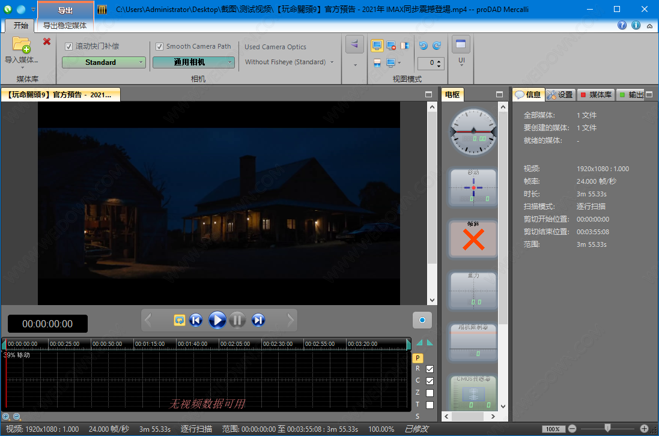The image size is (659, 436).
Task: Switch to the 导出稳定媒体 ribbon tab
Action: pos(65,26)
